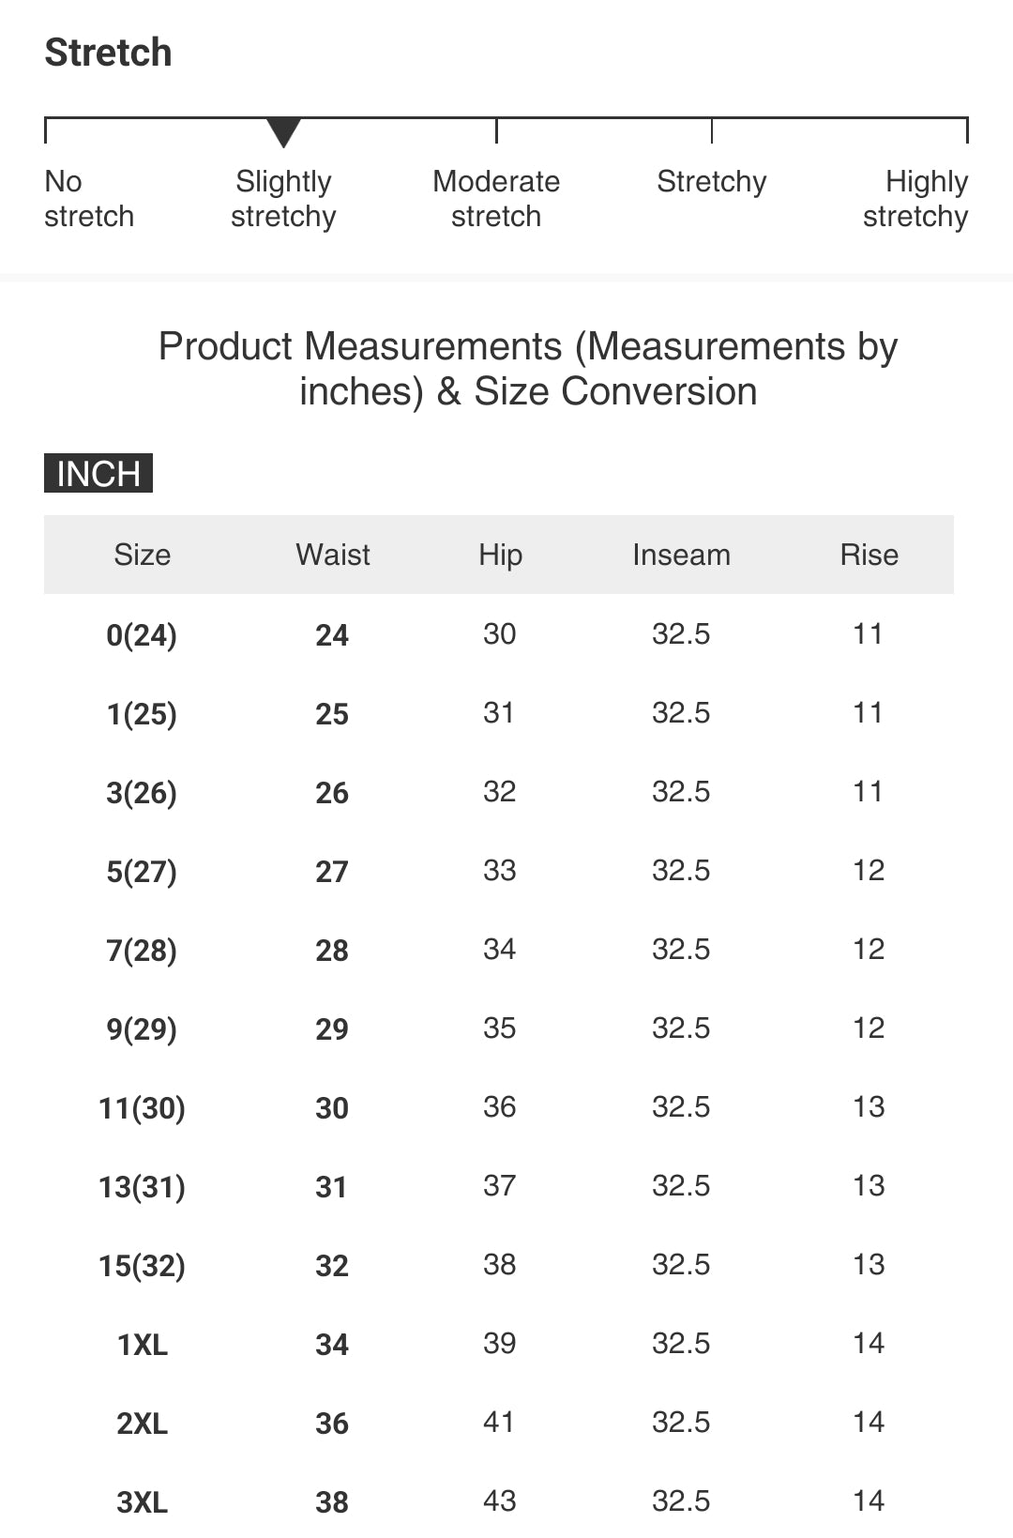Select the INCH unit tab
This screenshot has width=1013, height=1538.
click(98, 474)
